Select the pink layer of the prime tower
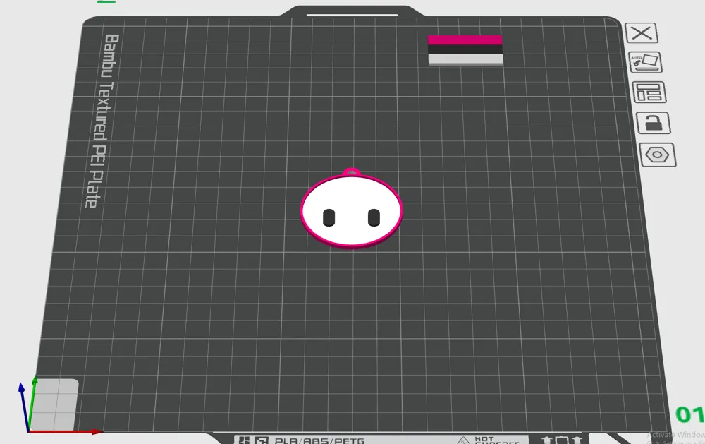The width and height of the screenshot is (705, 444). pos(465,40)
